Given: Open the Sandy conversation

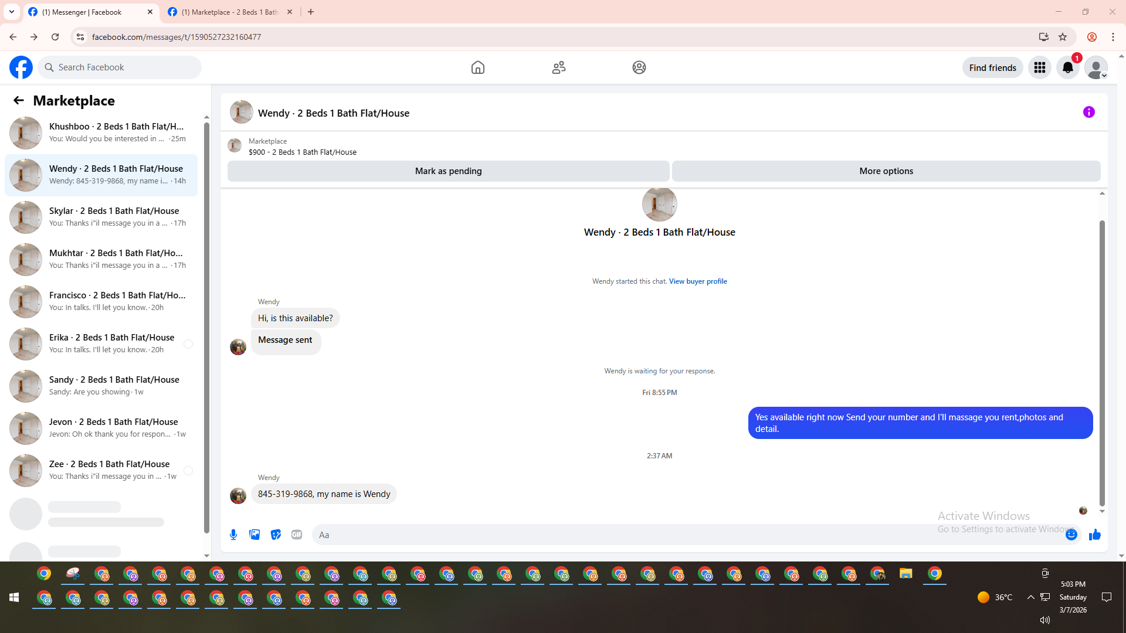Looking at the screenshot, I should 101,386.
